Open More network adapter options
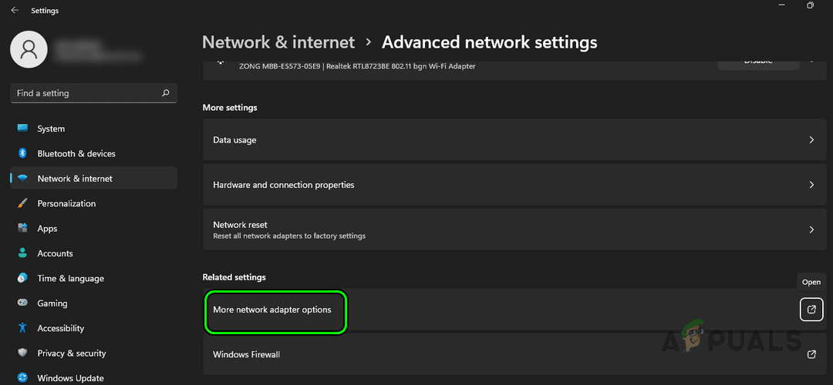Screen dimensions: 833x385 tap(272, 310)
